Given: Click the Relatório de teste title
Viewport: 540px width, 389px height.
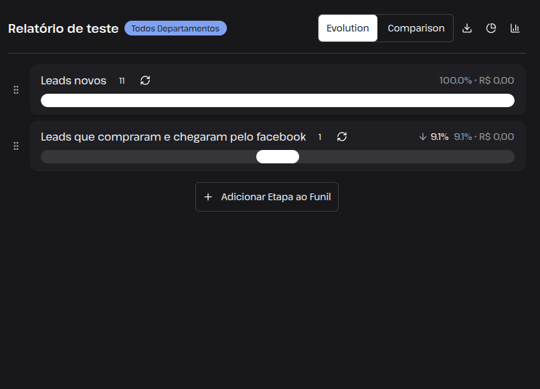Looking at the screenshot, I should [64, 29].
